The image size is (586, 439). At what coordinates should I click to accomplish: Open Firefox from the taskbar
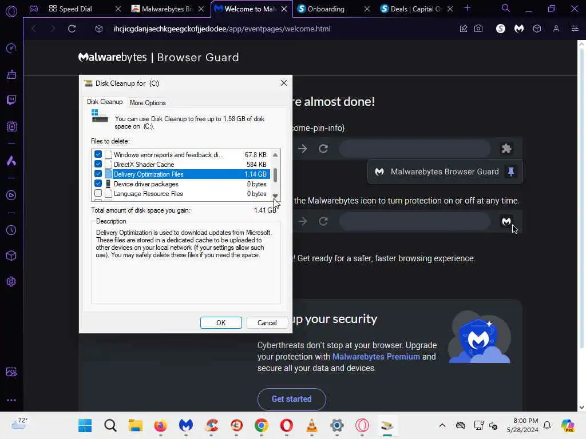click(x=160, y=425)
